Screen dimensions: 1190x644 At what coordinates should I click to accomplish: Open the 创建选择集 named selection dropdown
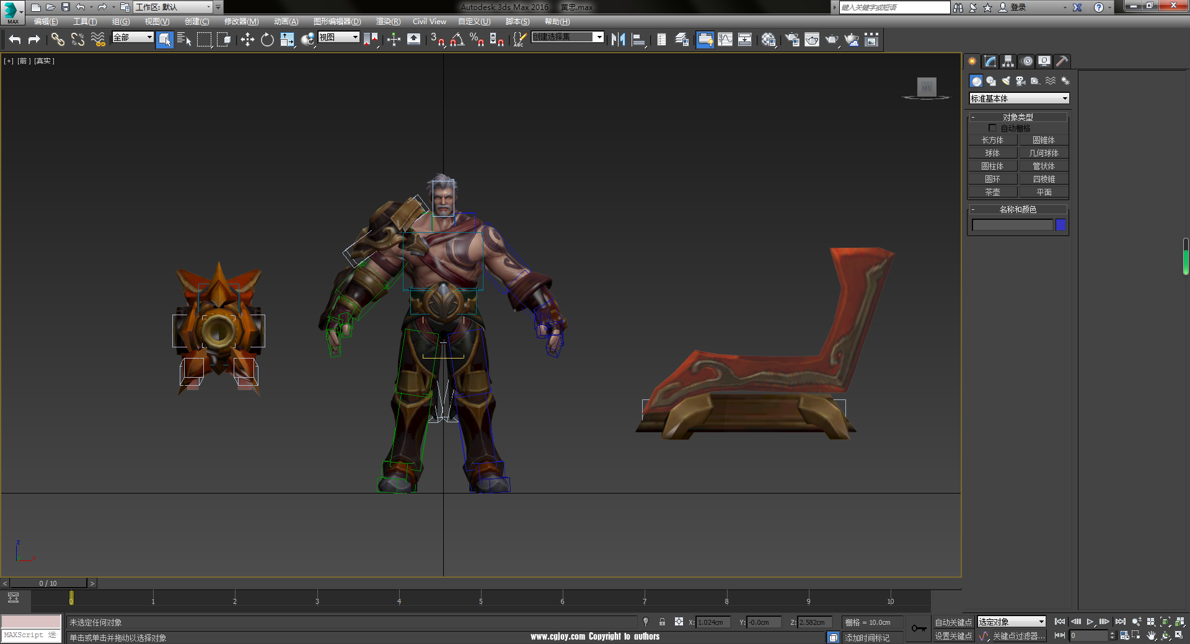[x=568, y=37]
